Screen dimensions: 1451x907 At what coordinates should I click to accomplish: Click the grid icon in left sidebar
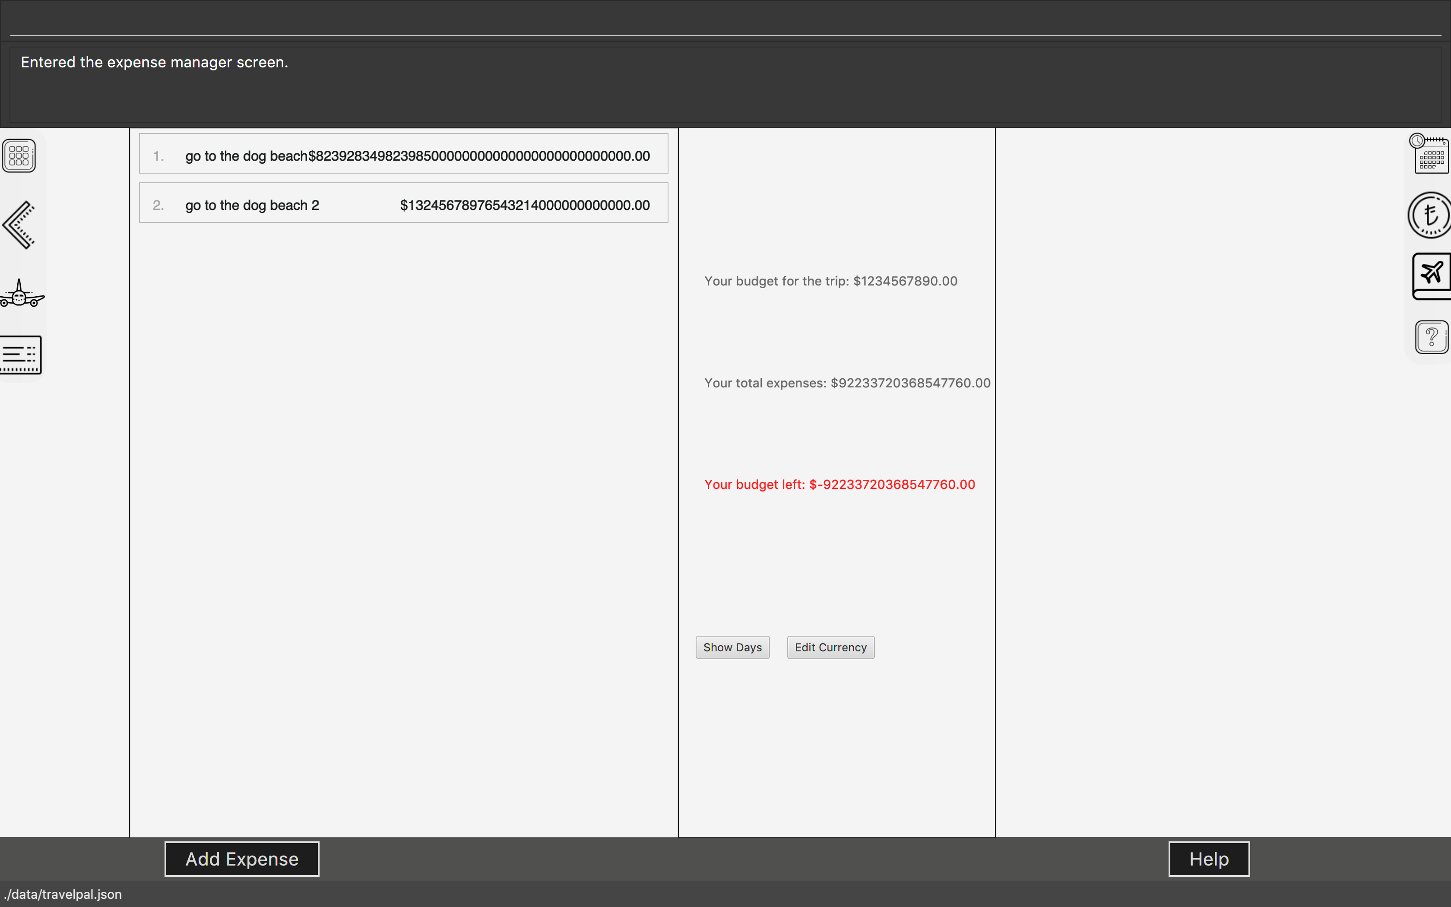tap(19, 155)
